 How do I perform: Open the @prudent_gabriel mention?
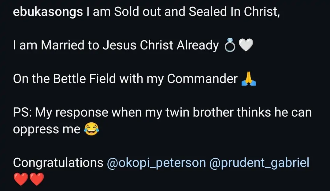click(x=259, y=163)
